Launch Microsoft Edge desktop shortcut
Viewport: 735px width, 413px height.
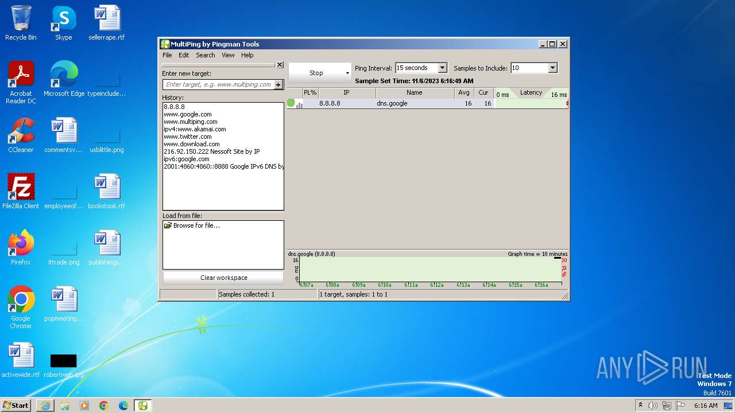coord(64,79)
